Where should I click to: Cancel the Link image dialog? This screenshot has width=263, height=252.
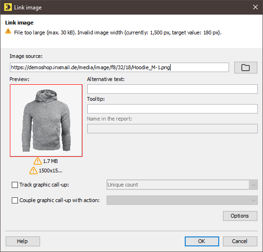coord(240,241)
